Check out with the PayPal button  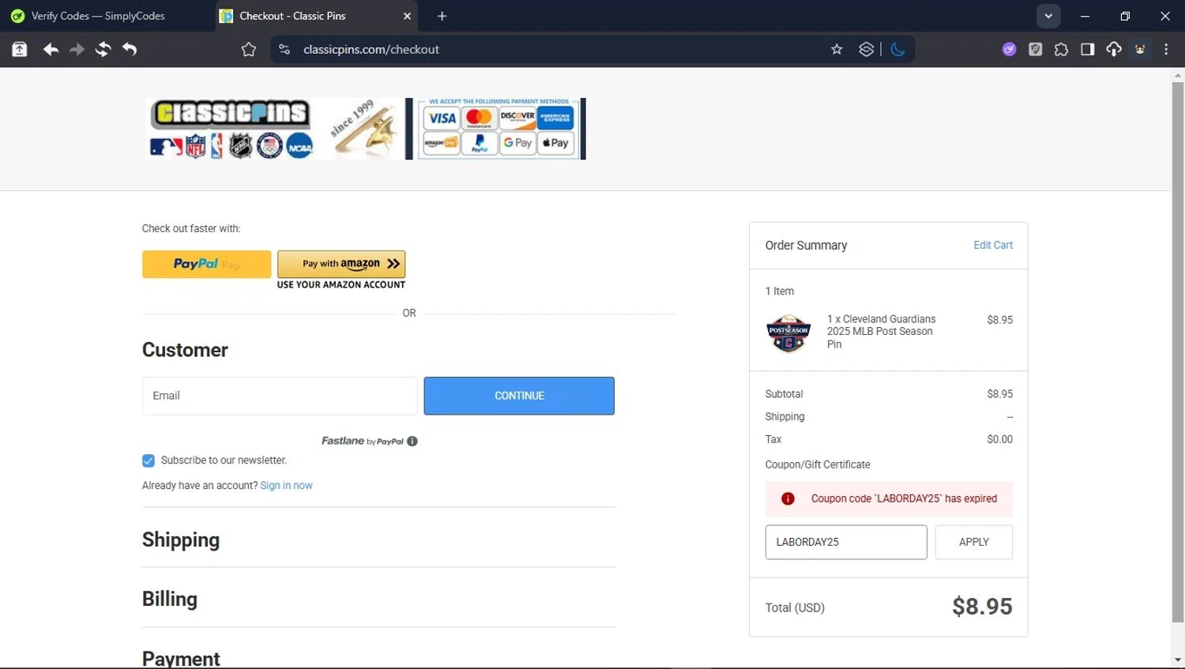click(x=207, y=264)
